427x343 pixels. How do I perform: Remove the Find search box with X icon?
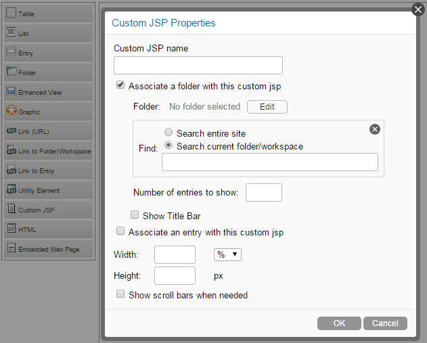tap(375, 129)
